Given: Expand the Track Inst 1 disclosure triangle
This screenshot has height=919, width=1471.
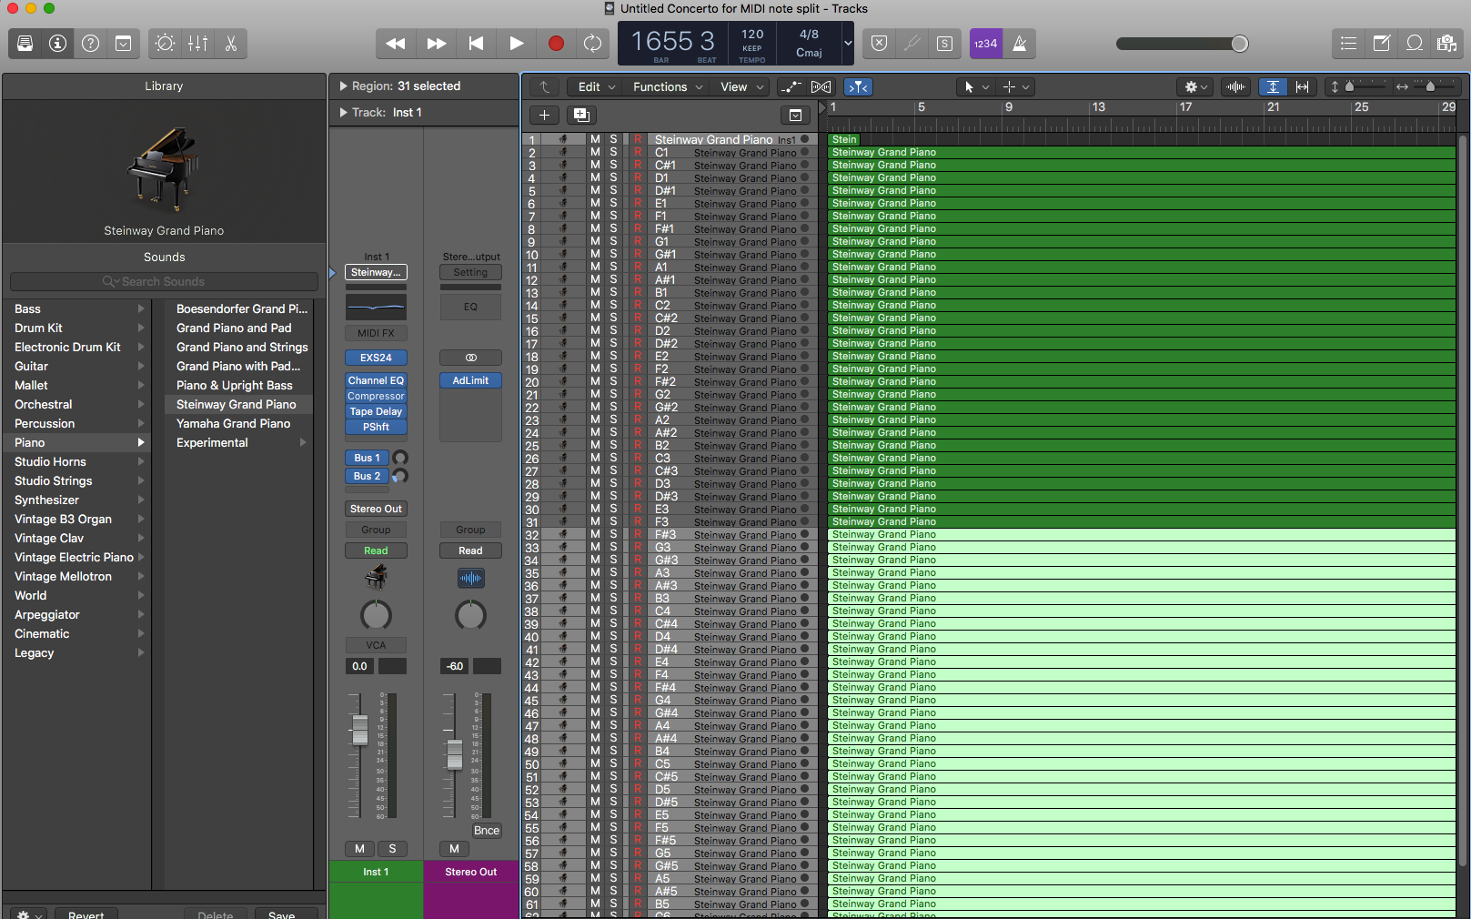Looking at the screenshot, I should click(x=343, y=113).
